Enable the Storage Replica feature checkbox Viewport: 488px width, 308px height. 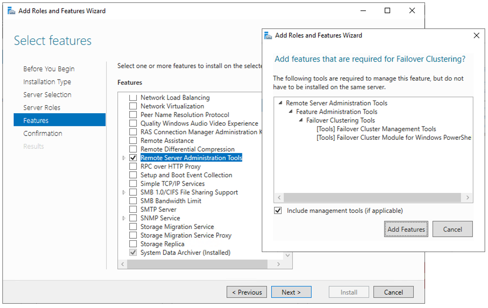click(x=133, y=244)
